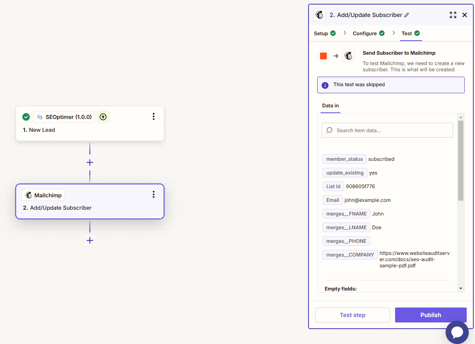Click the Mailchimp logo in panel header
The height and width of the screenshot is (344, 475).
[319, 15]
